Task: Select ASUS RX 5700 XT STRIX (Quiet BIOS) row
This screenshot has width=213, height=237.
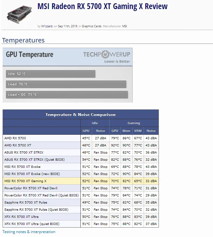Action: (81, 160)
